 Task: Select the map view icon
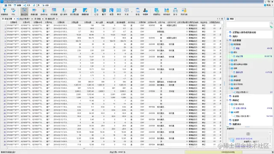click(111, 12)
